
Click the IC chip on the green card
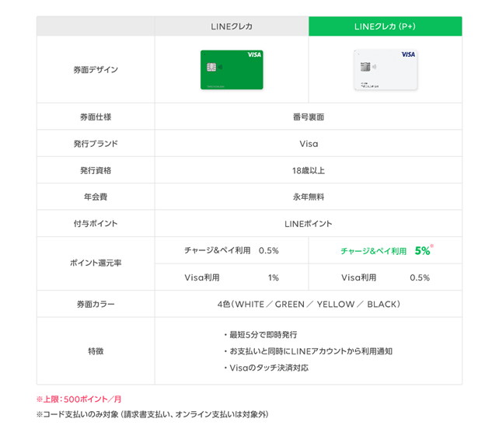click(x=211, y=66)
